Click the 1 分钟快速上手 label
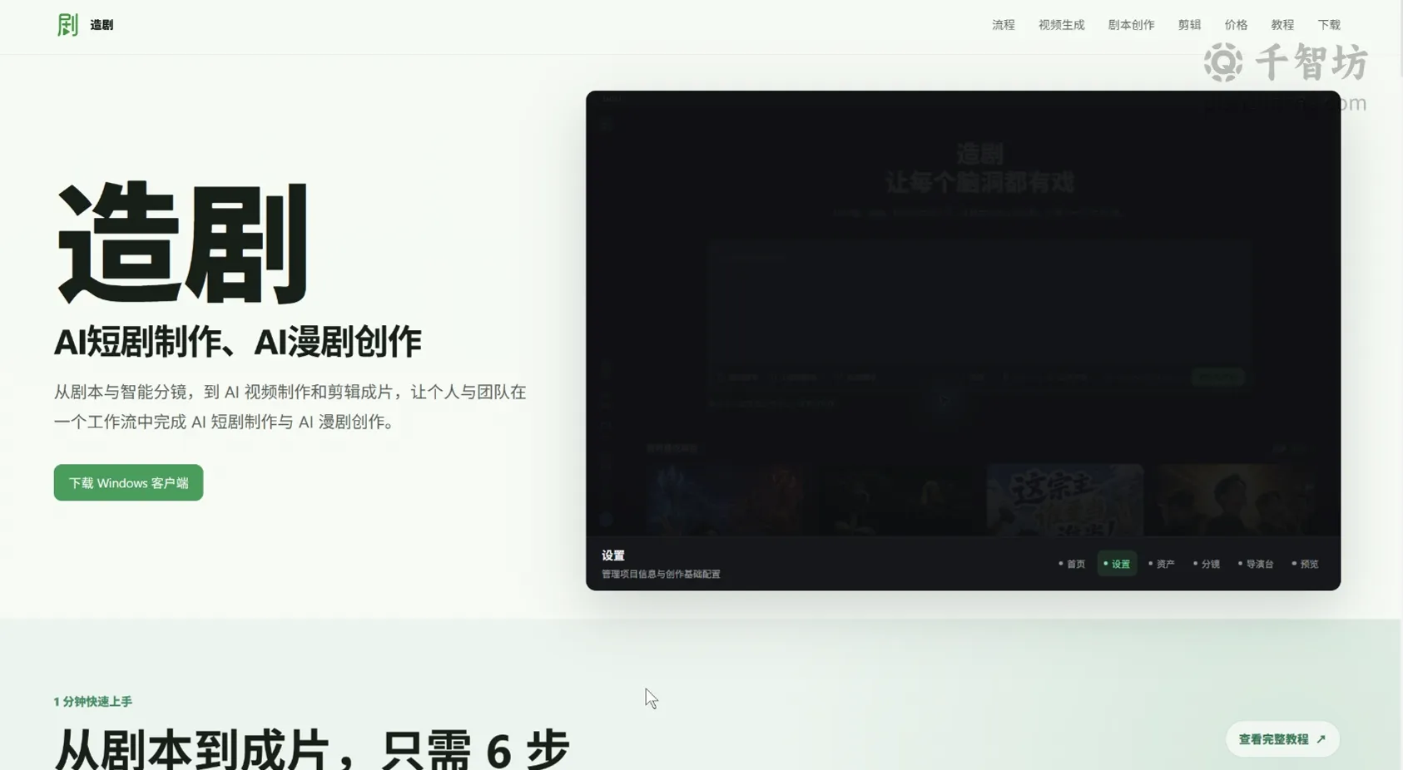Image resolution: width=1403 pixels, height=770 pixels. 93,701
